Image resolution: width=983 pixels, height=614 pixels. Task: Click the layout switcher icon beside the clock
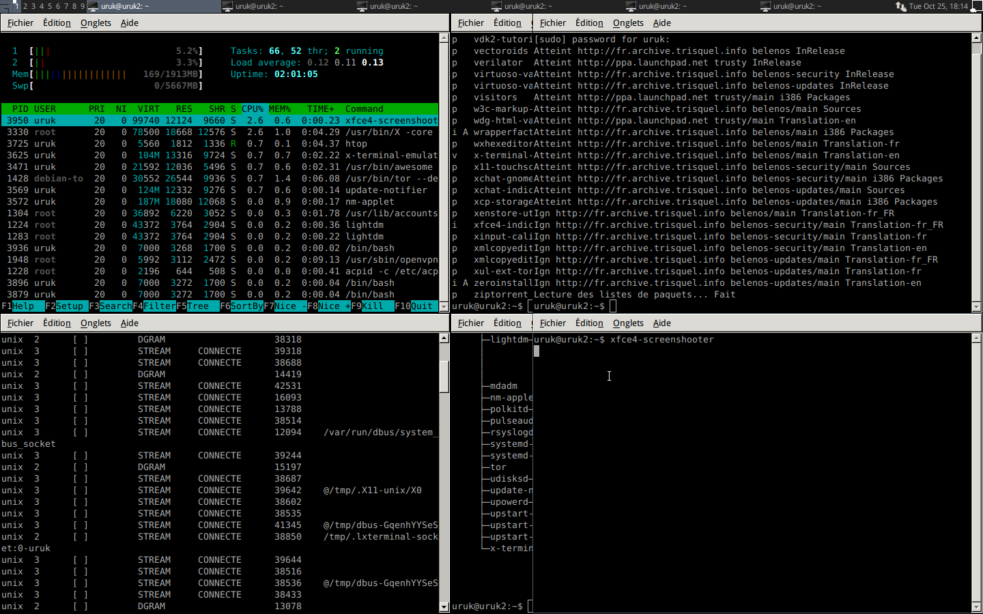977,6
